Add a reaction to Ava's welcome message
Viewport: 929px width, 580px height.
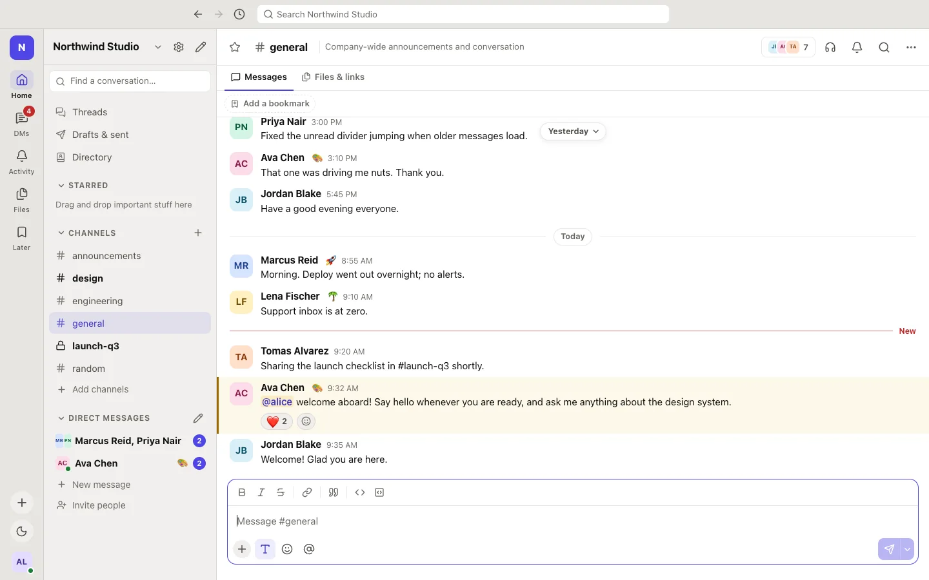pos(306,421)
